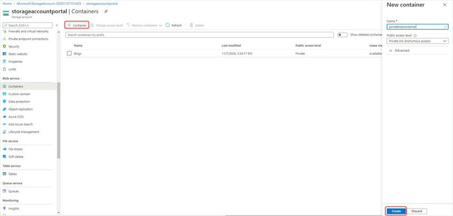Image resolution: width=453 pixels, height=216 pixels.
Task: Click Delete in the toolbar
Action: pyautogui.click(x=197, y=26)
